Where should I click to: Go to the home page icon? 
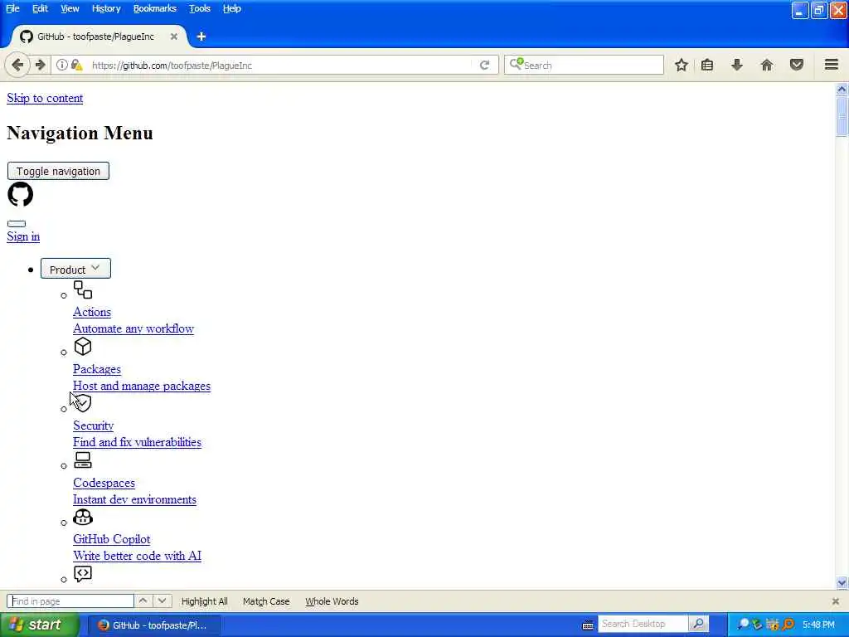tap(767, 65)
